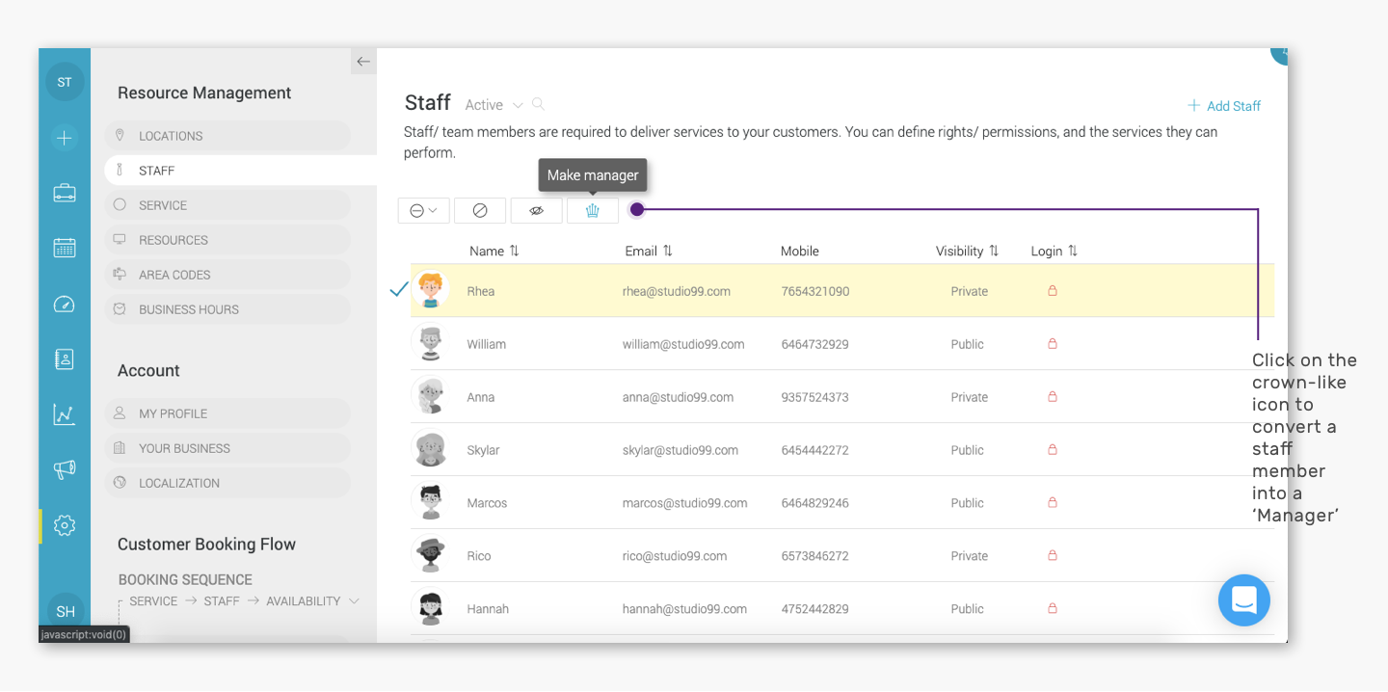Viewport: 1388px width, 692px height.
Task: Sort the table by Email
Action: click(x=649, y=251)
